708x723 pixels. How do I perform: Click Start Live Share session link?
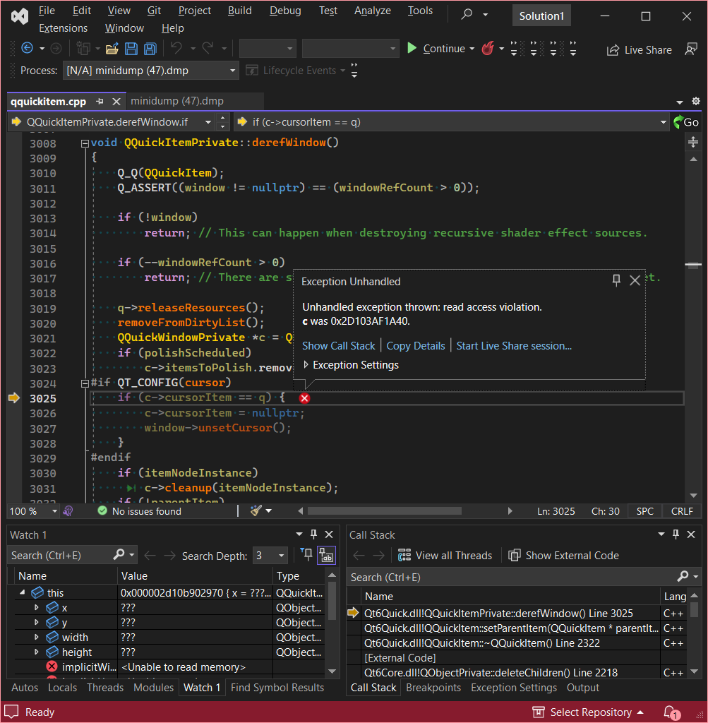pyautogui.click(x=514, y=345)
